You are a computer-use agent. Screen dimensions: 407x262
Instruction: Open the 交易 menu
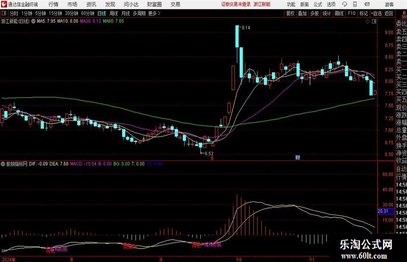click(x=175, y=4)
